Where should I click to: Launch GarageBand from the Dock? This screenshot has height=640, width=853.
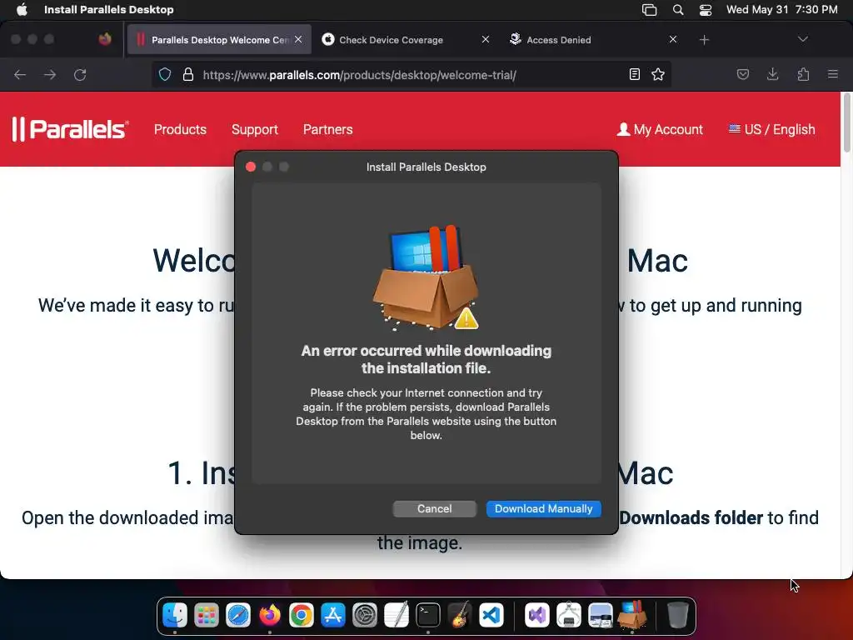point(460,616)
